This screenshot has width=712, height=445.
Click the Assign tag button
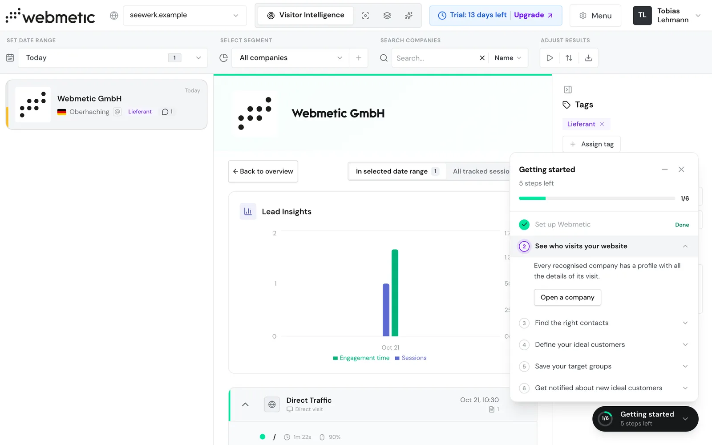click(x=591, y=144)
